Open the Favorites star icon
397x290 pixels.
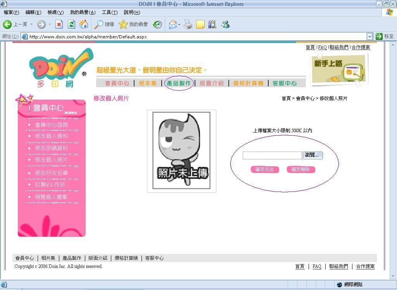point(123,24)
